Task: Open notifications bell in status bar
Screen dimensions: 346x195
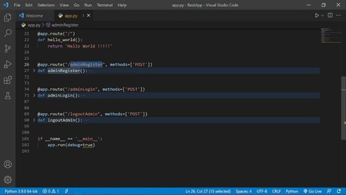Action: click(339, 191)
